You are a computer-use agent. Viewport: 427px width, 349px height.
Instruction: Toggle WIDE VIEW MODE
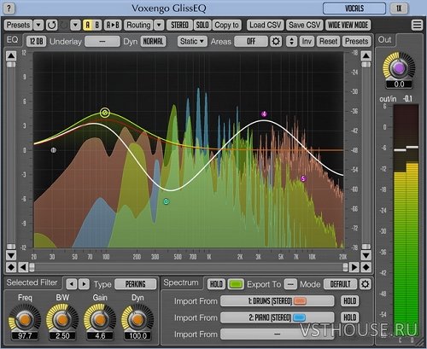(348, 26)
